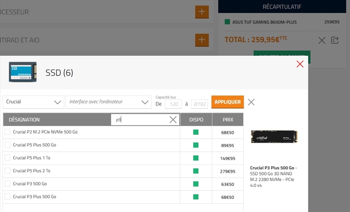Reset the filters with the gray X
Image resolution: width=350 pixels, height=212 pixels.
tap(251, 102)
